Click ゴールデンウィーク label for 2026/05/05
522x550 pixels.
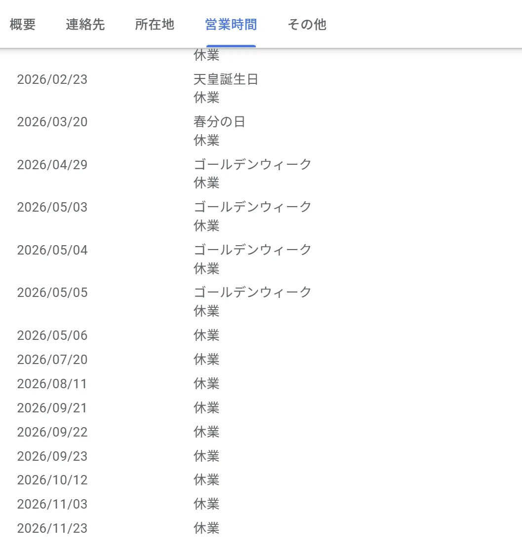click(252, 292)
